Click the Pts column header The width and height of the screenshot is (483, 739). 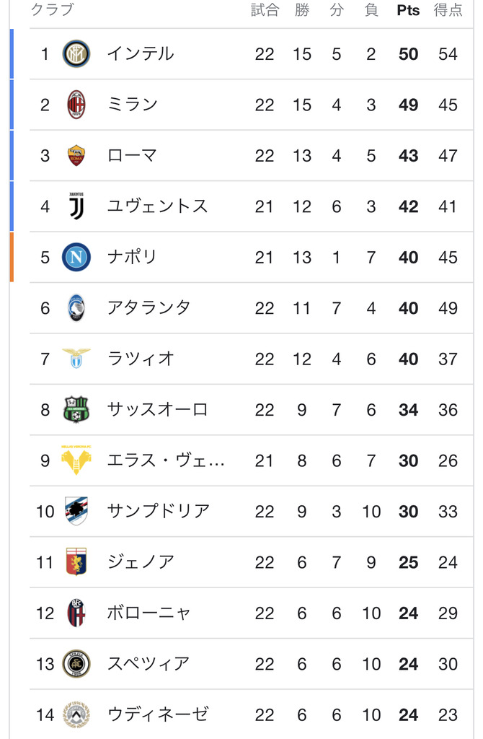[408, 10]
